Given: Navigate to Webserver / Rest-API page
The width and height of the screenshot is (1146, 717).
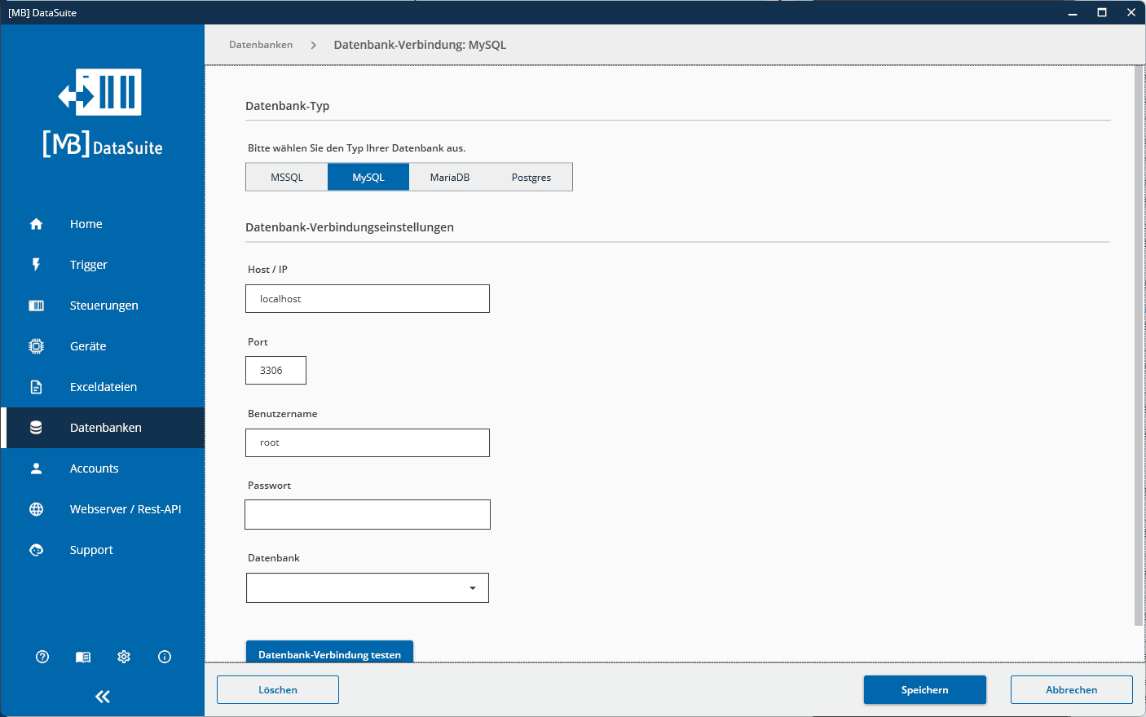Looking at the screenshot, I should point(126,509).
